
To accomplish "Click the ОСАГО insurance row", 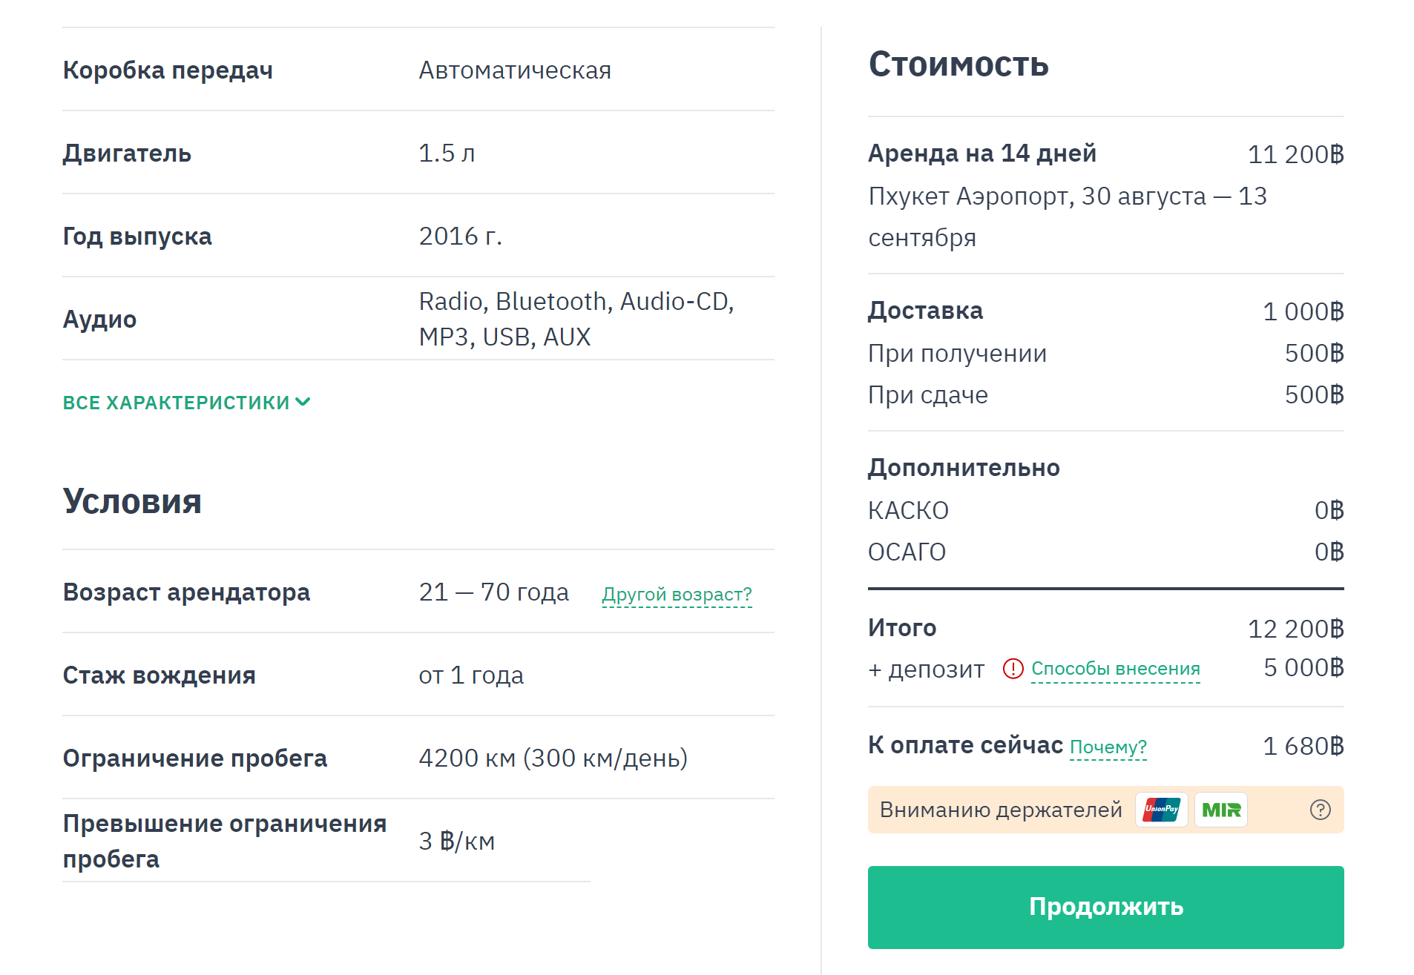I will (1105, 552).
